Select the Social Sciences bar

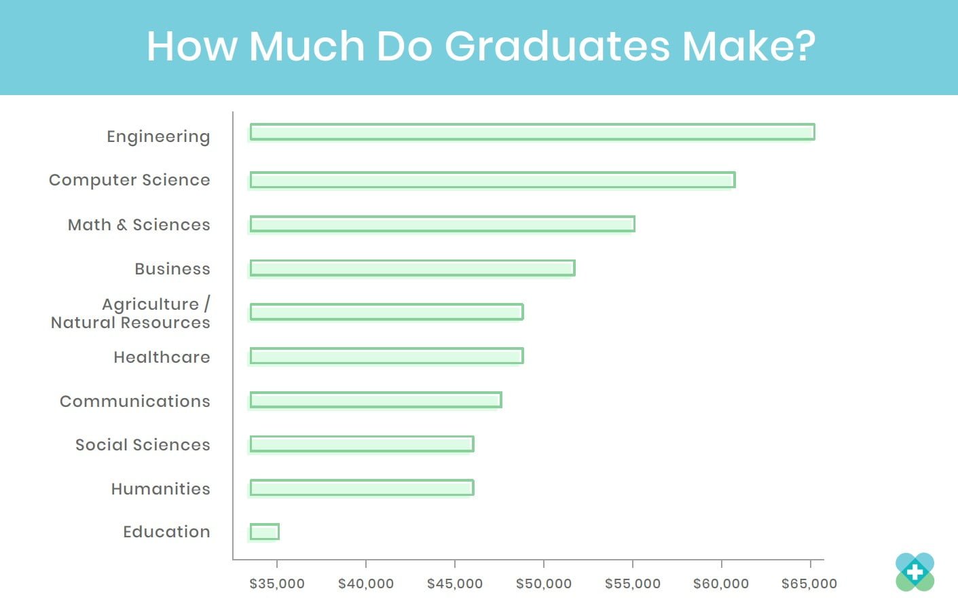click(361, 444)
